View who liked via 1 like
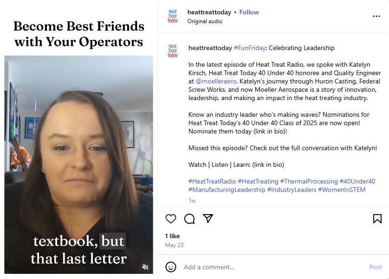This screenshot has width=389, height=279. pyautogui.click(x=172, y=236)
